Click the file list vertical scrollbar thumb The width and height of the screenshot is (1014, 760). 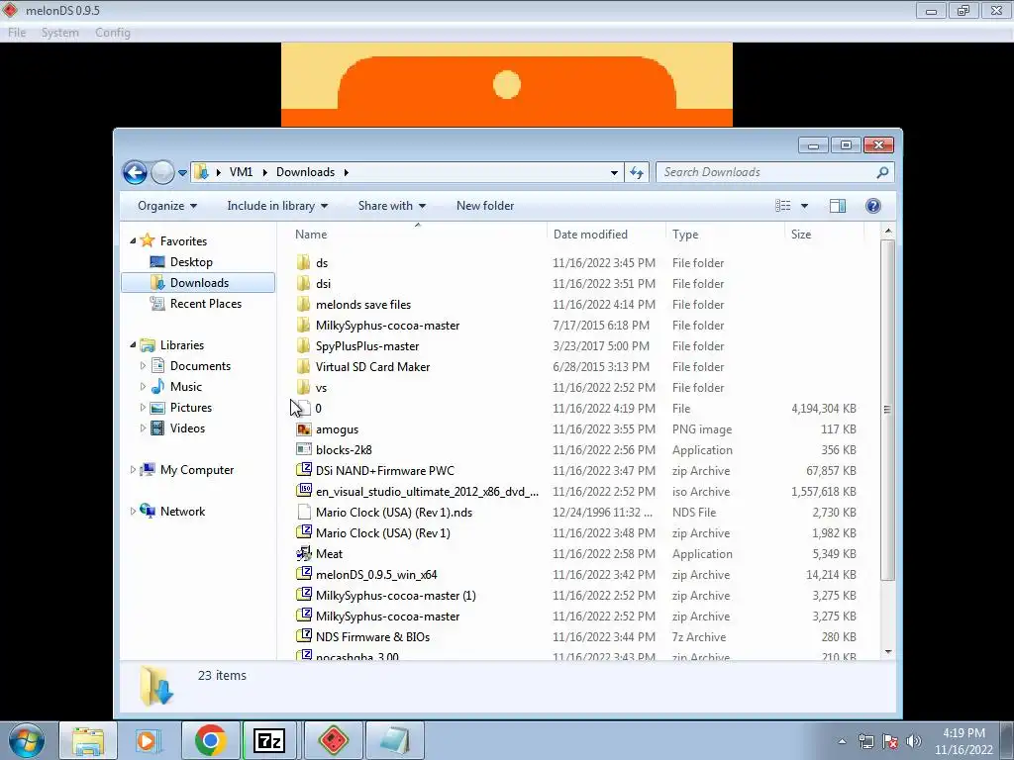[x=888, y=410]
